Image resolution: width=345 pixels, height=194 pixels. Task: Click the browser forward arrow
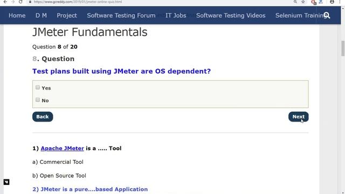pyautogui.click(x=13, y=2)
